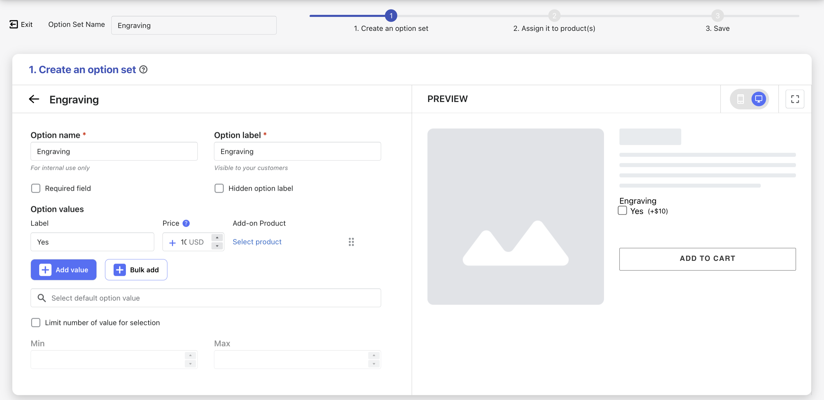
Task: Click the Price help question mark icon
Action: pos(186,223)
